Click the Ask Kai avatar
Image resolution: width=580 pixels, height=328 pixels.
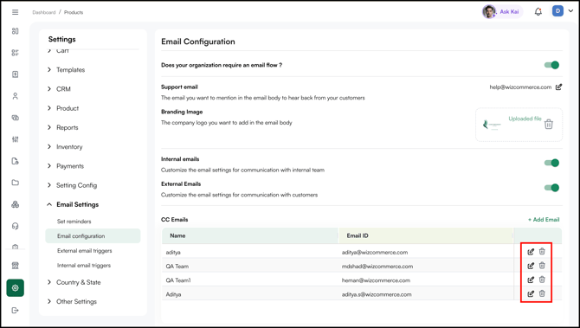tap(489, 11)
